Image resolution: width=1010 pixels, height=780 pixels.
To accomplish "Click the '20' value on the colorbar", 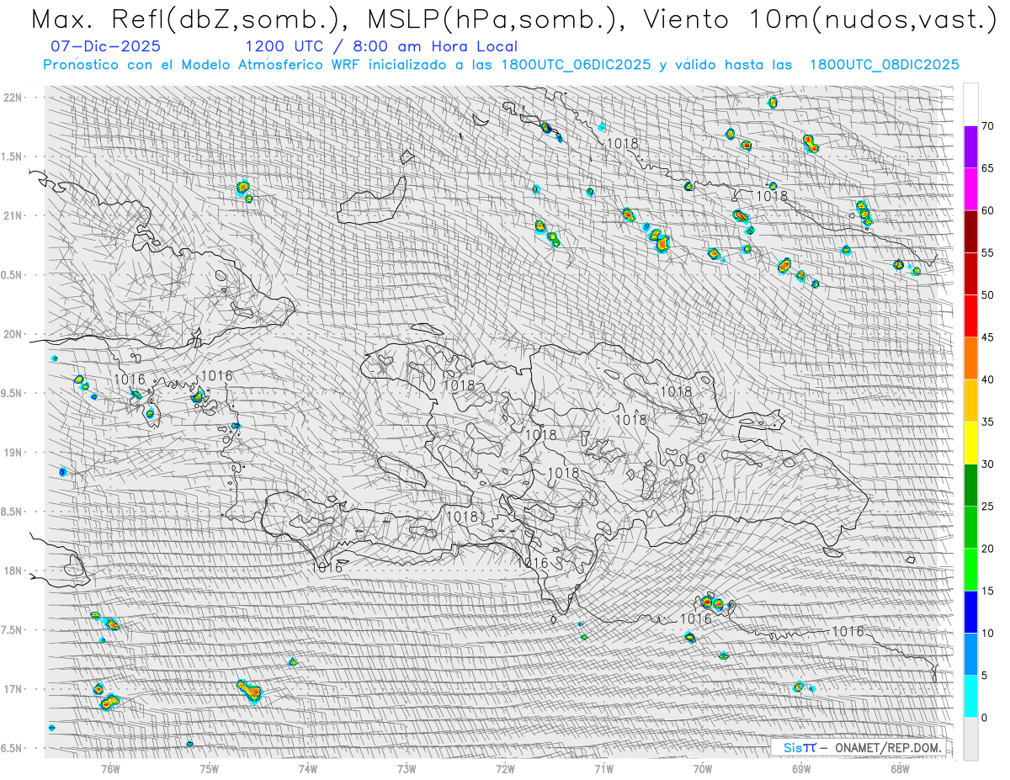I will coord(987,549).
